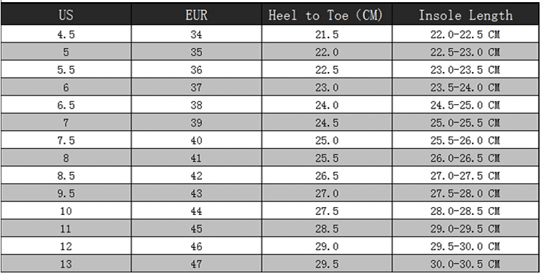Viewport: 541px width, 279px height.
Task: Click EUR size 35 cell
Action: tap(196, 52)
